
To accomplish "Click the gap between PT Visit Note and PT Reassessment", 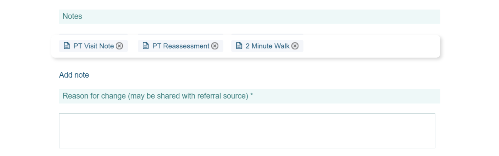I will [133, 46].
